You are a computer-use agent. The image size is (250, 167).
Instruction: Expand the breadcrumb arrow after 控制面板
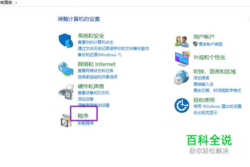pos(16,3)
